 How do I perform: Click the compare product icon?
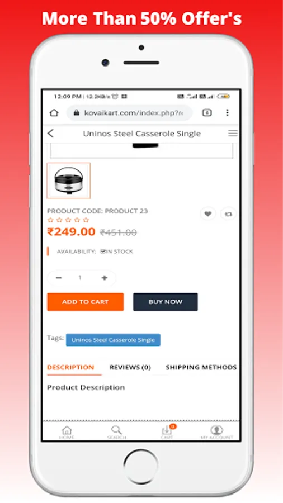coord(228,214)
